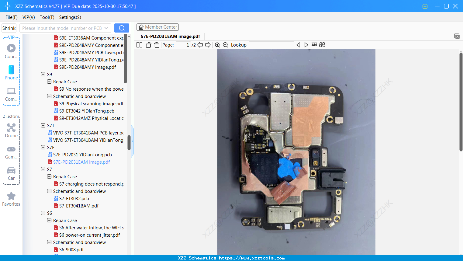Collapse the Repair Case node under S9

coord(49,82)
